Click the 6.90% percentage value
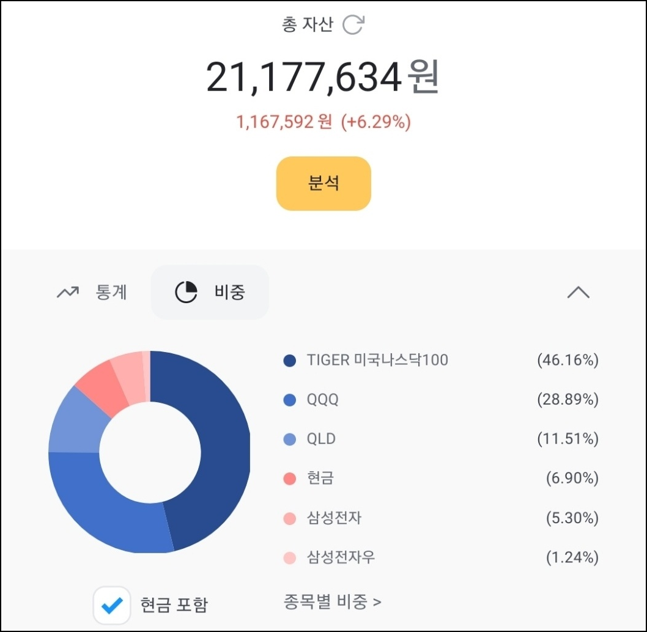 coord(572,478)
